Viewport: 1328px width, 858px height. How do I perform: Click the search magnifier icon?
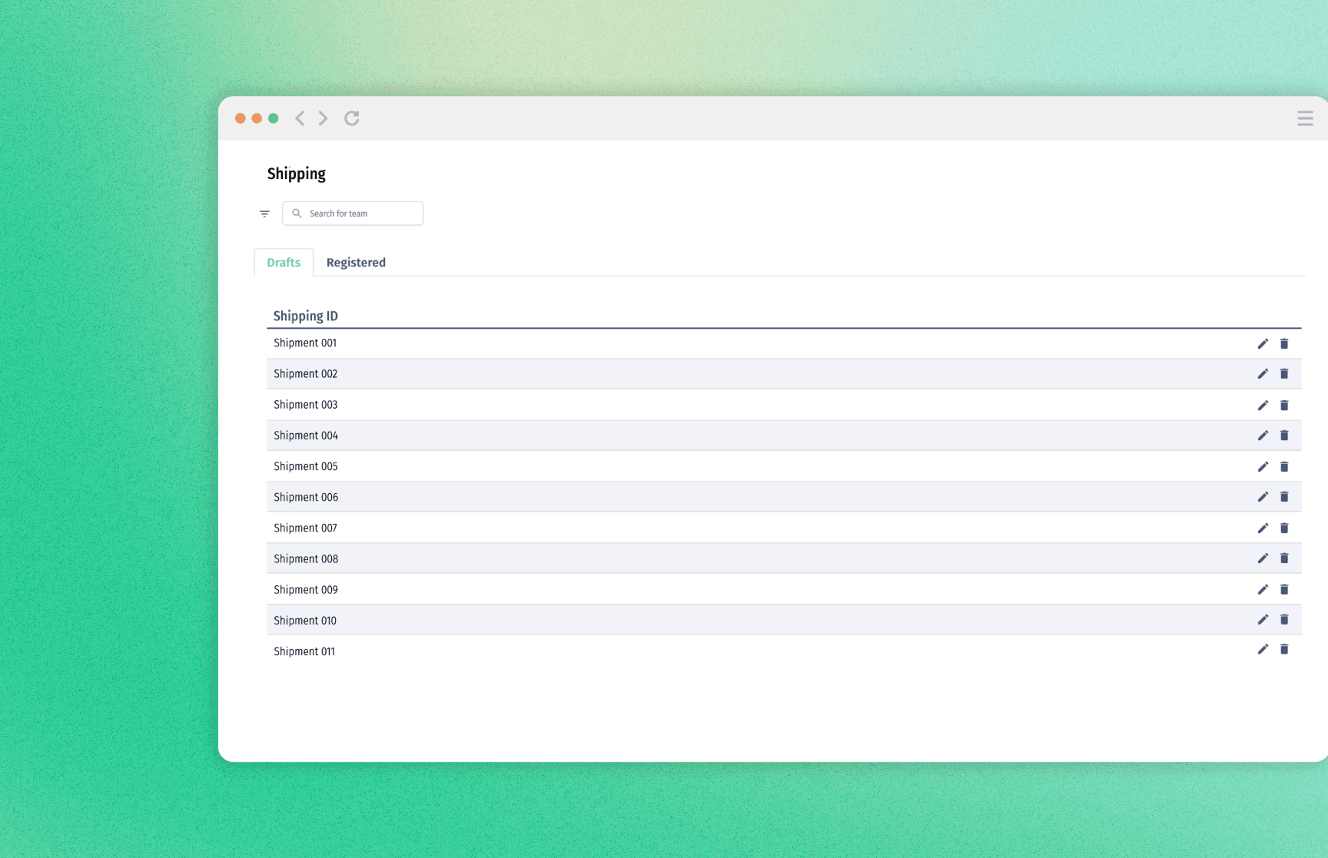click(x=297, y=214)
